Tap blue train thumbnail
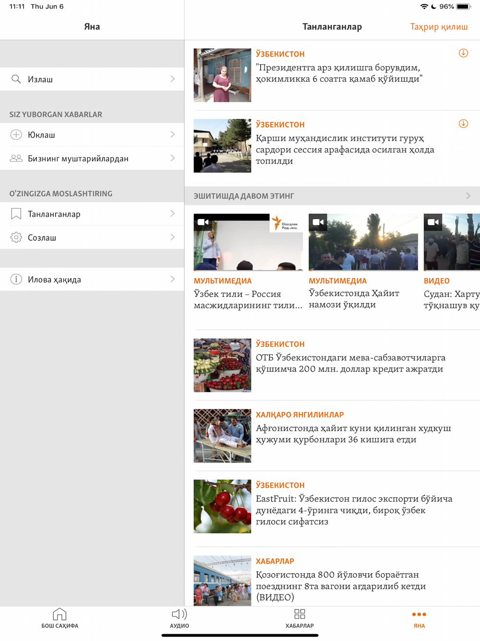Image resolution: width=480 pixels, height=641 pixels. (222, 580)
